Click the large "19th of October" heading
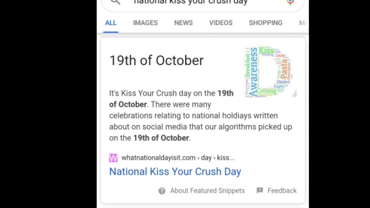The width and height of the screenshot is (370, 208). 156,61
